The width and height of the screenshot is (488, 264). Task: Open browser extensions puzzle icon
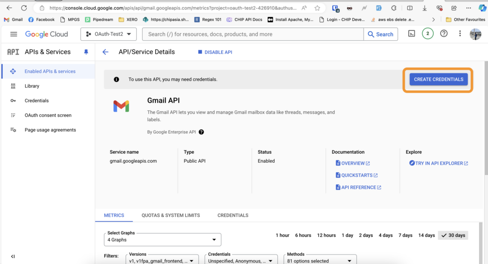(394, 8)
